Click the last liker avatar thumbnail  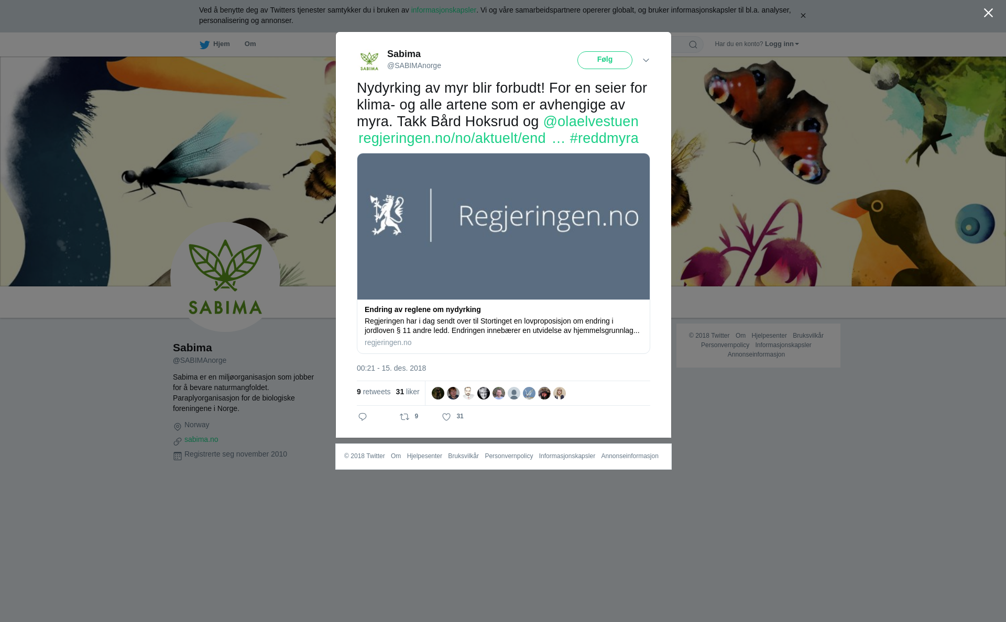click(x=560, y=393)
